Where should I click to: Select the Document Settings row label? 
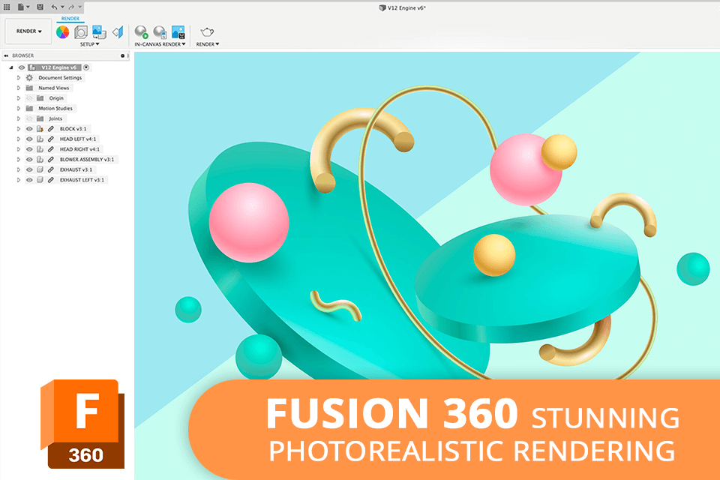click(x=60, y=78)
